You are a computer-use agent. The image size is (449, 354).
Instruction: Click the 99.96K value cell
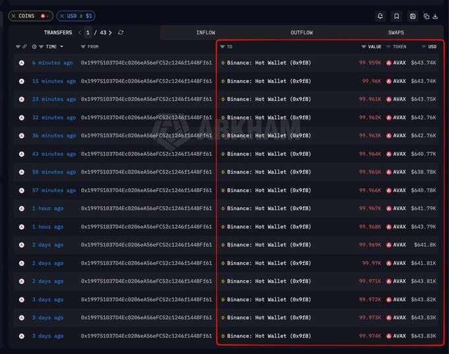point(371,81)
